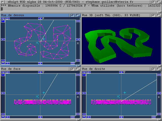
Task: Pan right with right arrow in Vue de face
Action: pos(78,93)
